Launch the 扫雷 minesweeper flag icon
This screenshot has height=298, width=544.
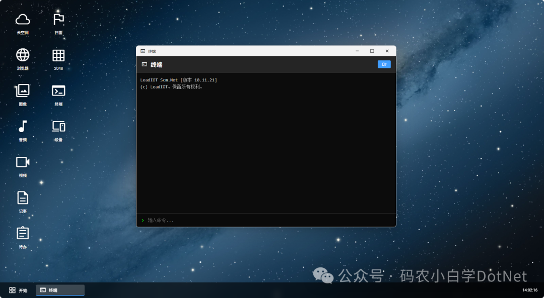(58, 24)
